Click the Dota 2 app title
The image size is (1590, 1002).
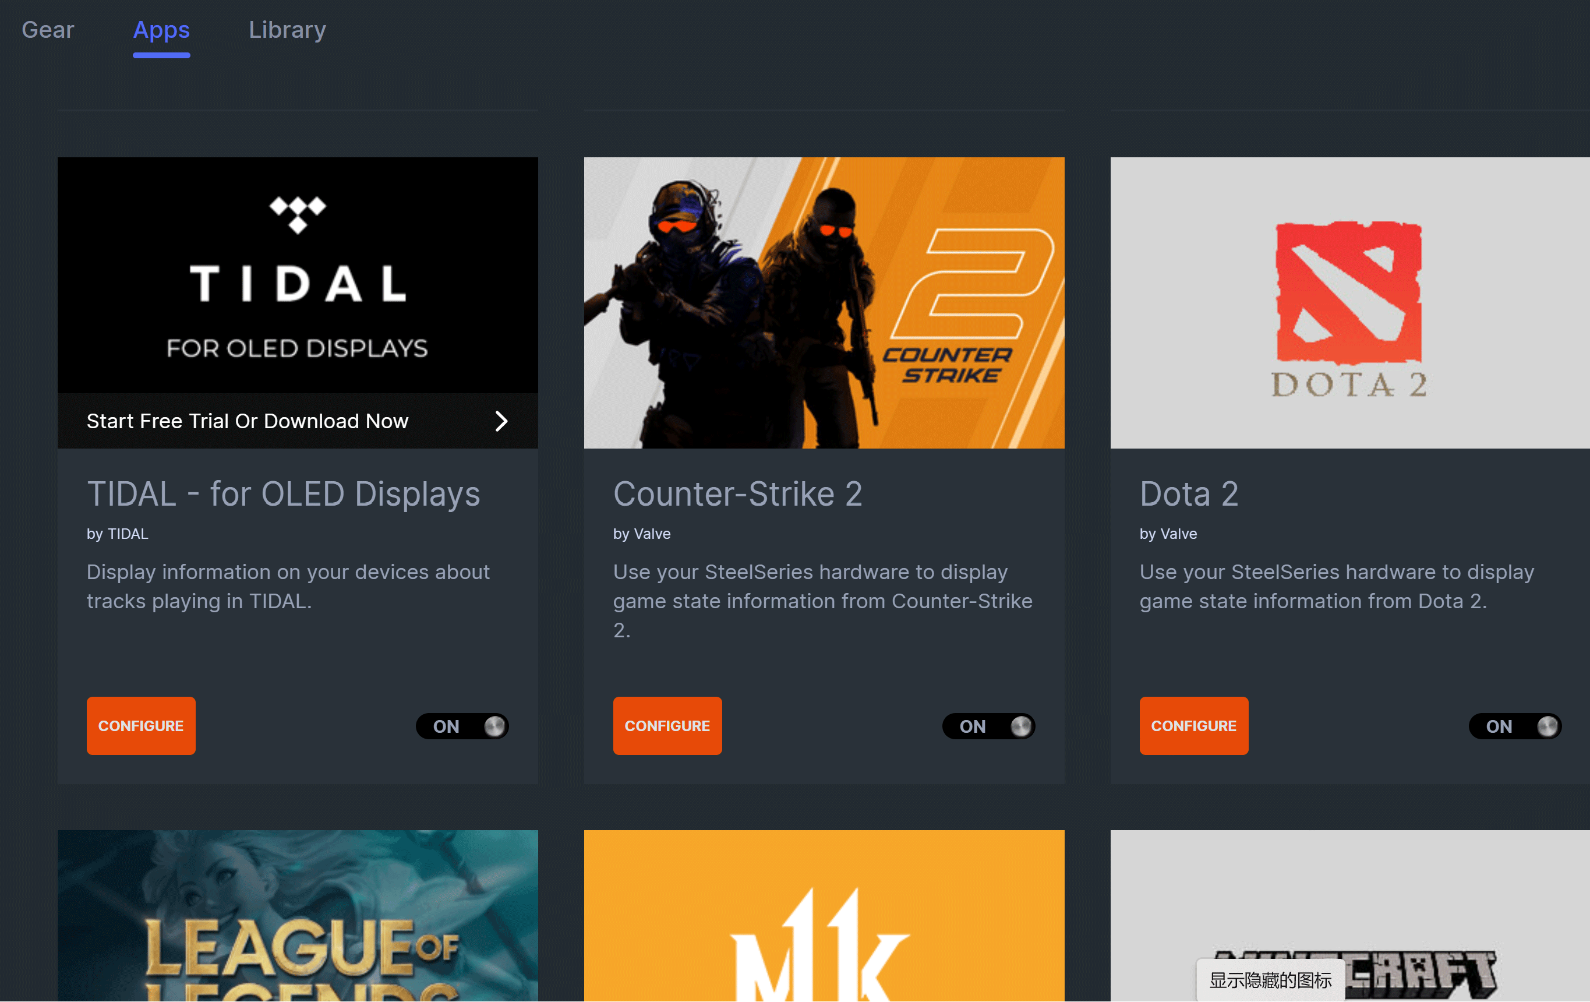(1189, 494)
